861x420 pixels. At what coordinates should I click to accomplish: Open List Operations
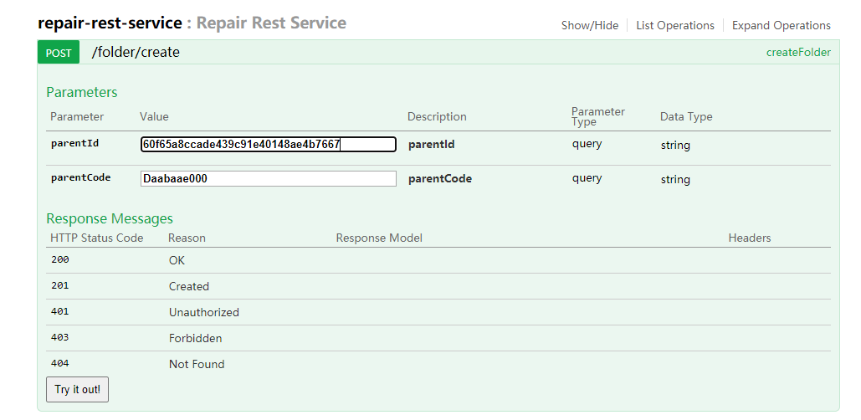675,25
